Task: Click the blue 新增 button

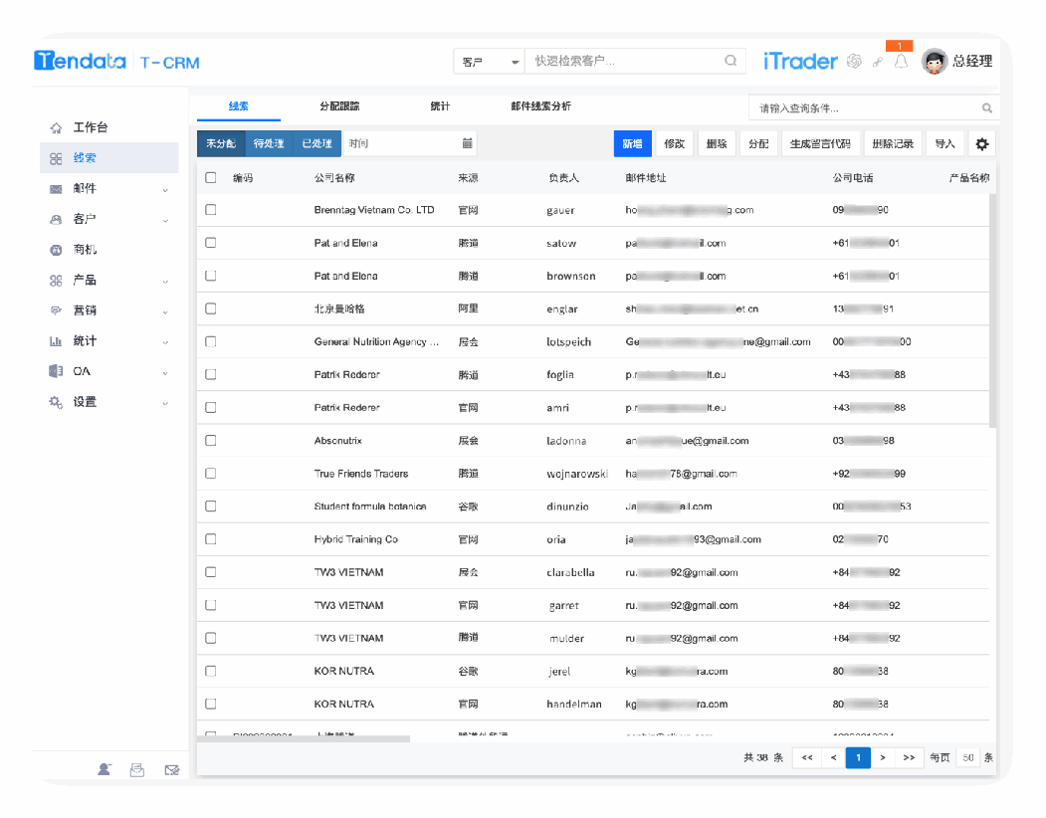Action: (632, 144)
